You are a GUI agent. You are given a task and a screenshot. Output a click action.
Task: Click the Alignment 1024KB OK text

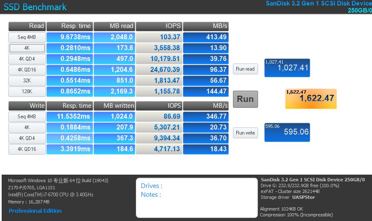(x=281, y=209)
